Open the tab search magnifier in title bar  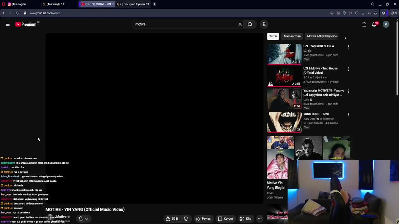pyautogui.click(x=373, y=4)
